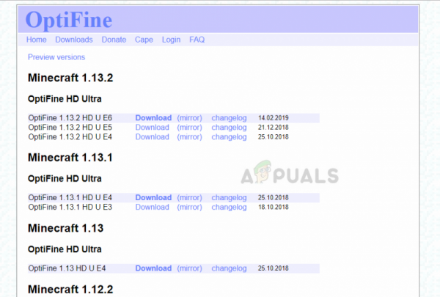View changelog for OptiFine 1.13.2 HD U E5
440x297 pixels.
coord(229,128)
